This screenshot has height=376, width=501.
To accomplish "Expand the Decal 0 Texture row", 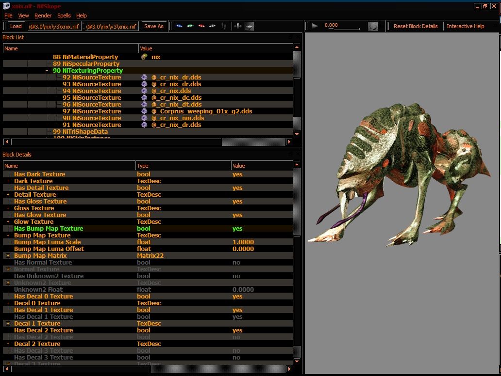I will 8,303.
